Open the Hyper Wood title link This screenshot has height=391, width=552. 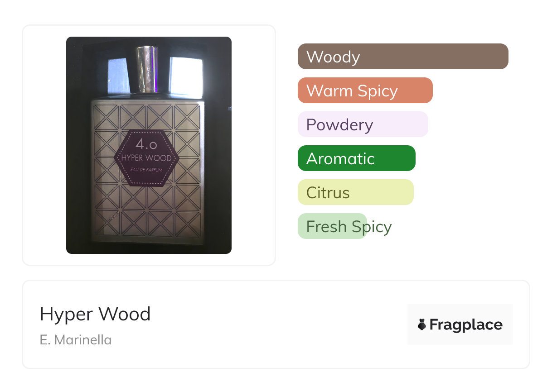[95, 314]
